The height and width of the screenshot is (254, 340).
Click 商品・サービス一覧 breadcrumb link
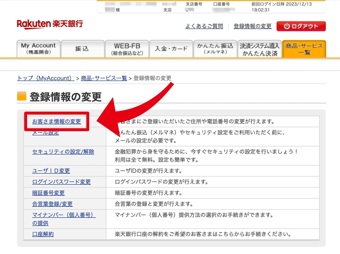(104, 78)
